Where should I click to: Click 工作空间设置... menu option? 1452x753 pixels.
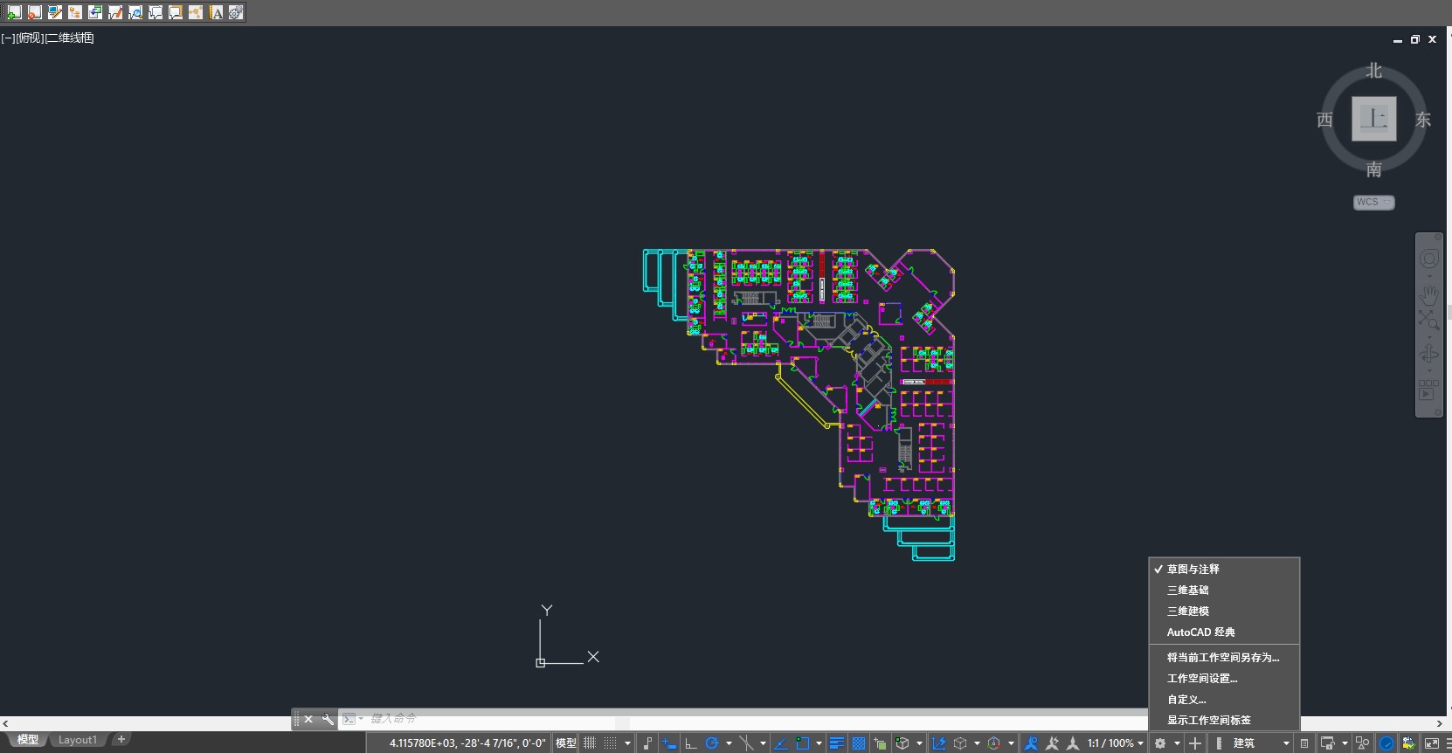[x=1202, y=679]
